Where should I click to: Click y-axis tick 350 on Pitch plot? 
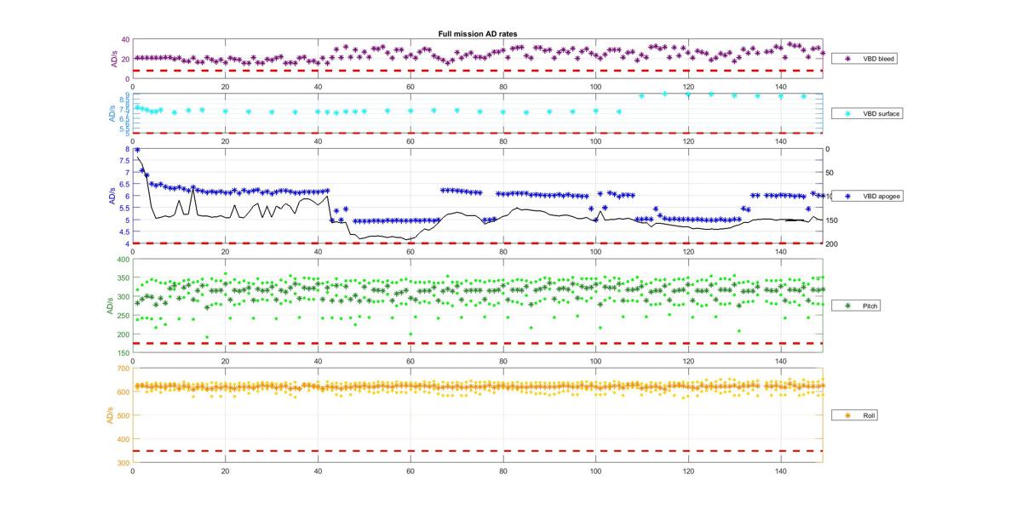coord(123,277)
